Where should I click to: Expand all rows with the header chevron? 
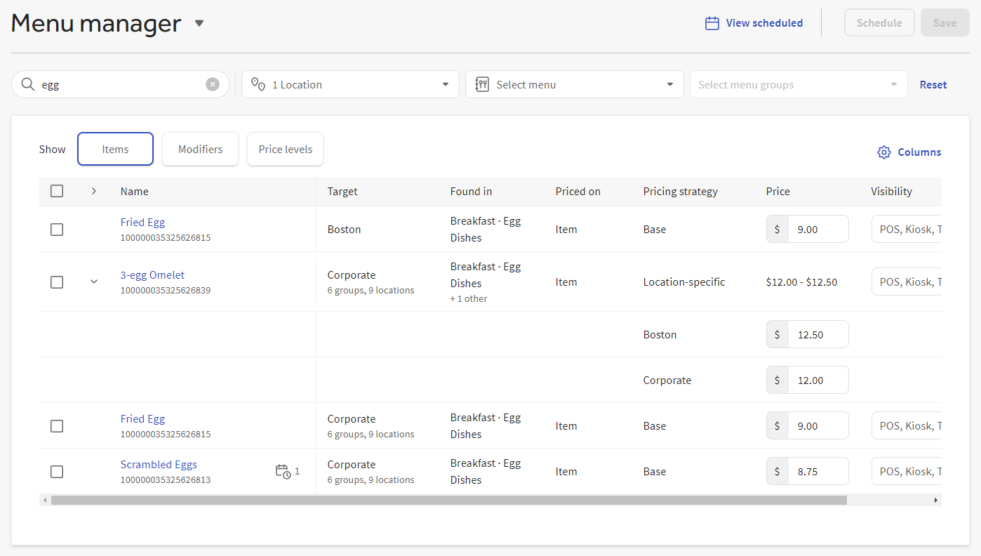[93, 190]
